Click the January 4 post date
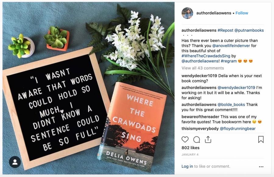The height and width of the screenshot is (177, 274). click(x=190, y=154)
